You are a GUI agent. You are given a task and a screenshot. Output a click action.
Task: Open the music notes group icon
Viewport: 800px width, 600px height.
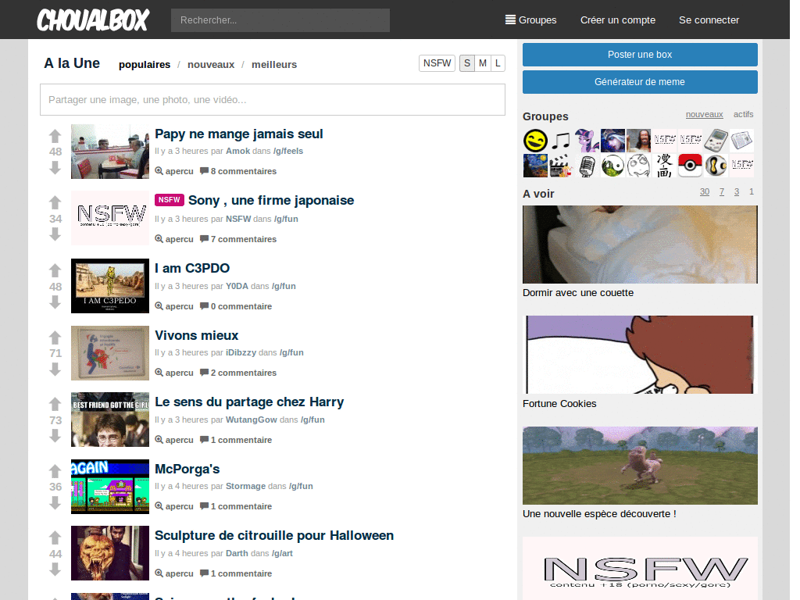pos(561,141)
